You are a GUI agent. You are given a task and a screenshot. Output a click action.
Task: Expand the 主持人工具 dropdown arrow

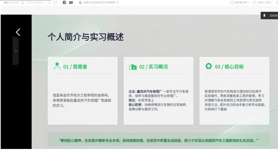pyautogui.click(x=271, y=3)
